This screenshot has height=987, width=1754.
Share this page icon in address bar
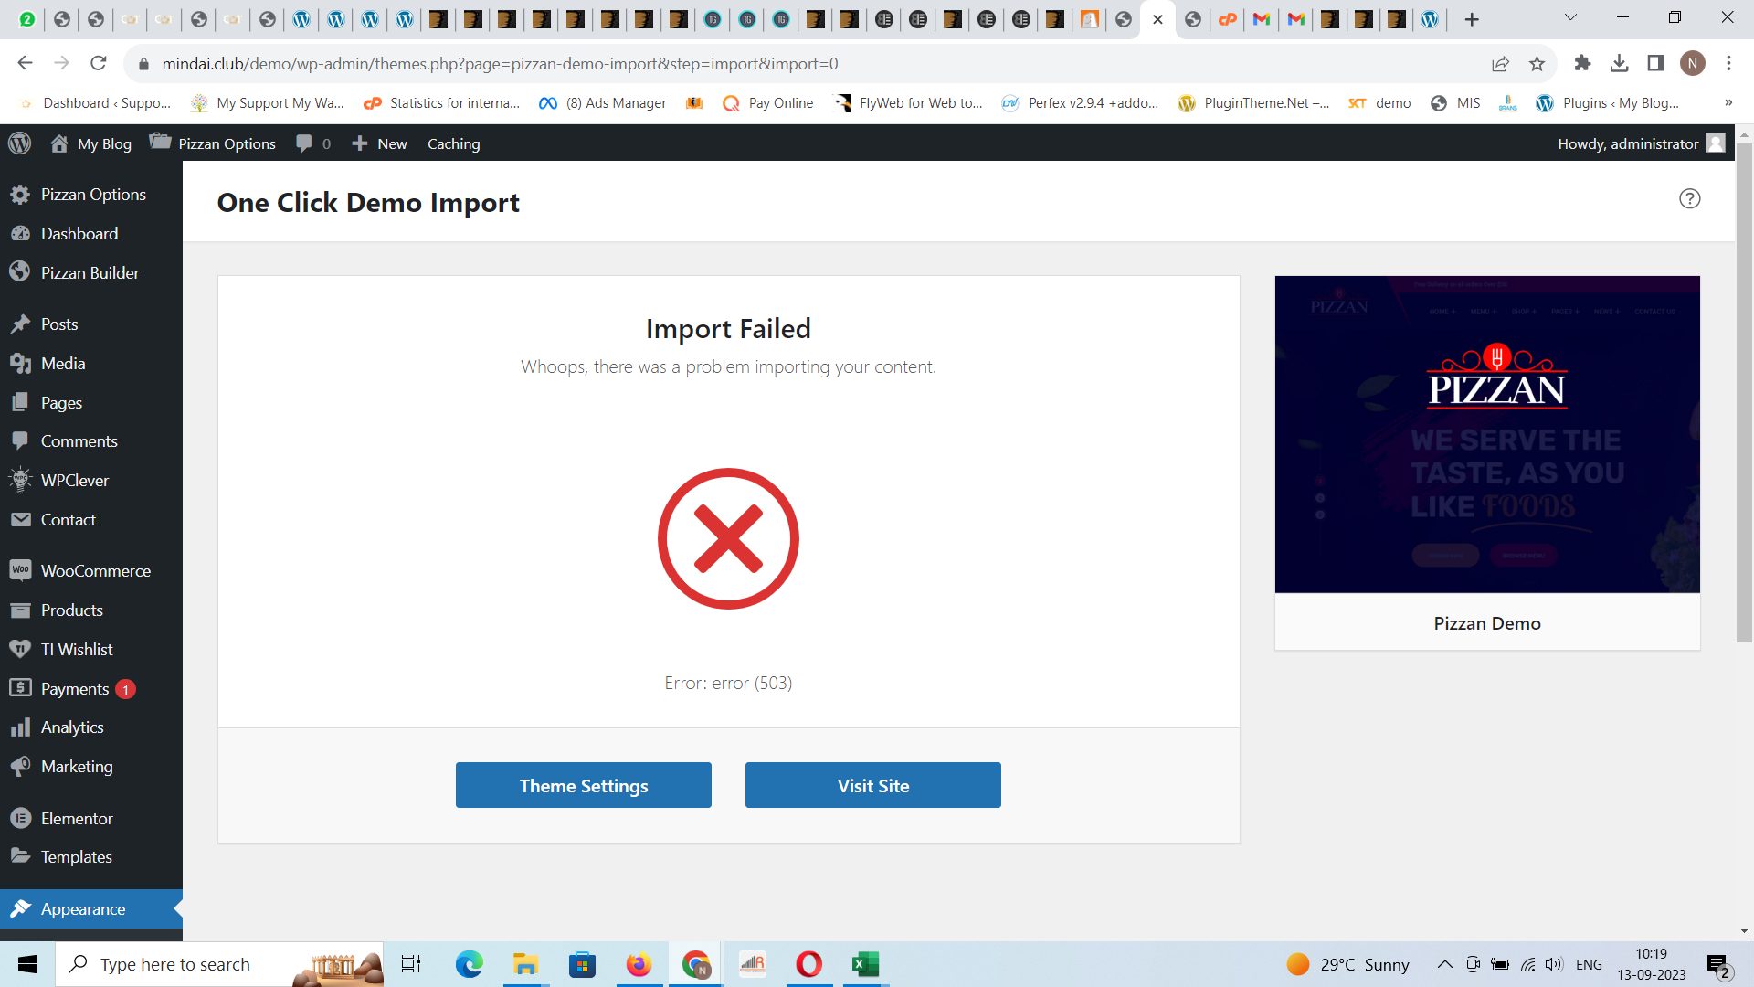point(1500,63)
